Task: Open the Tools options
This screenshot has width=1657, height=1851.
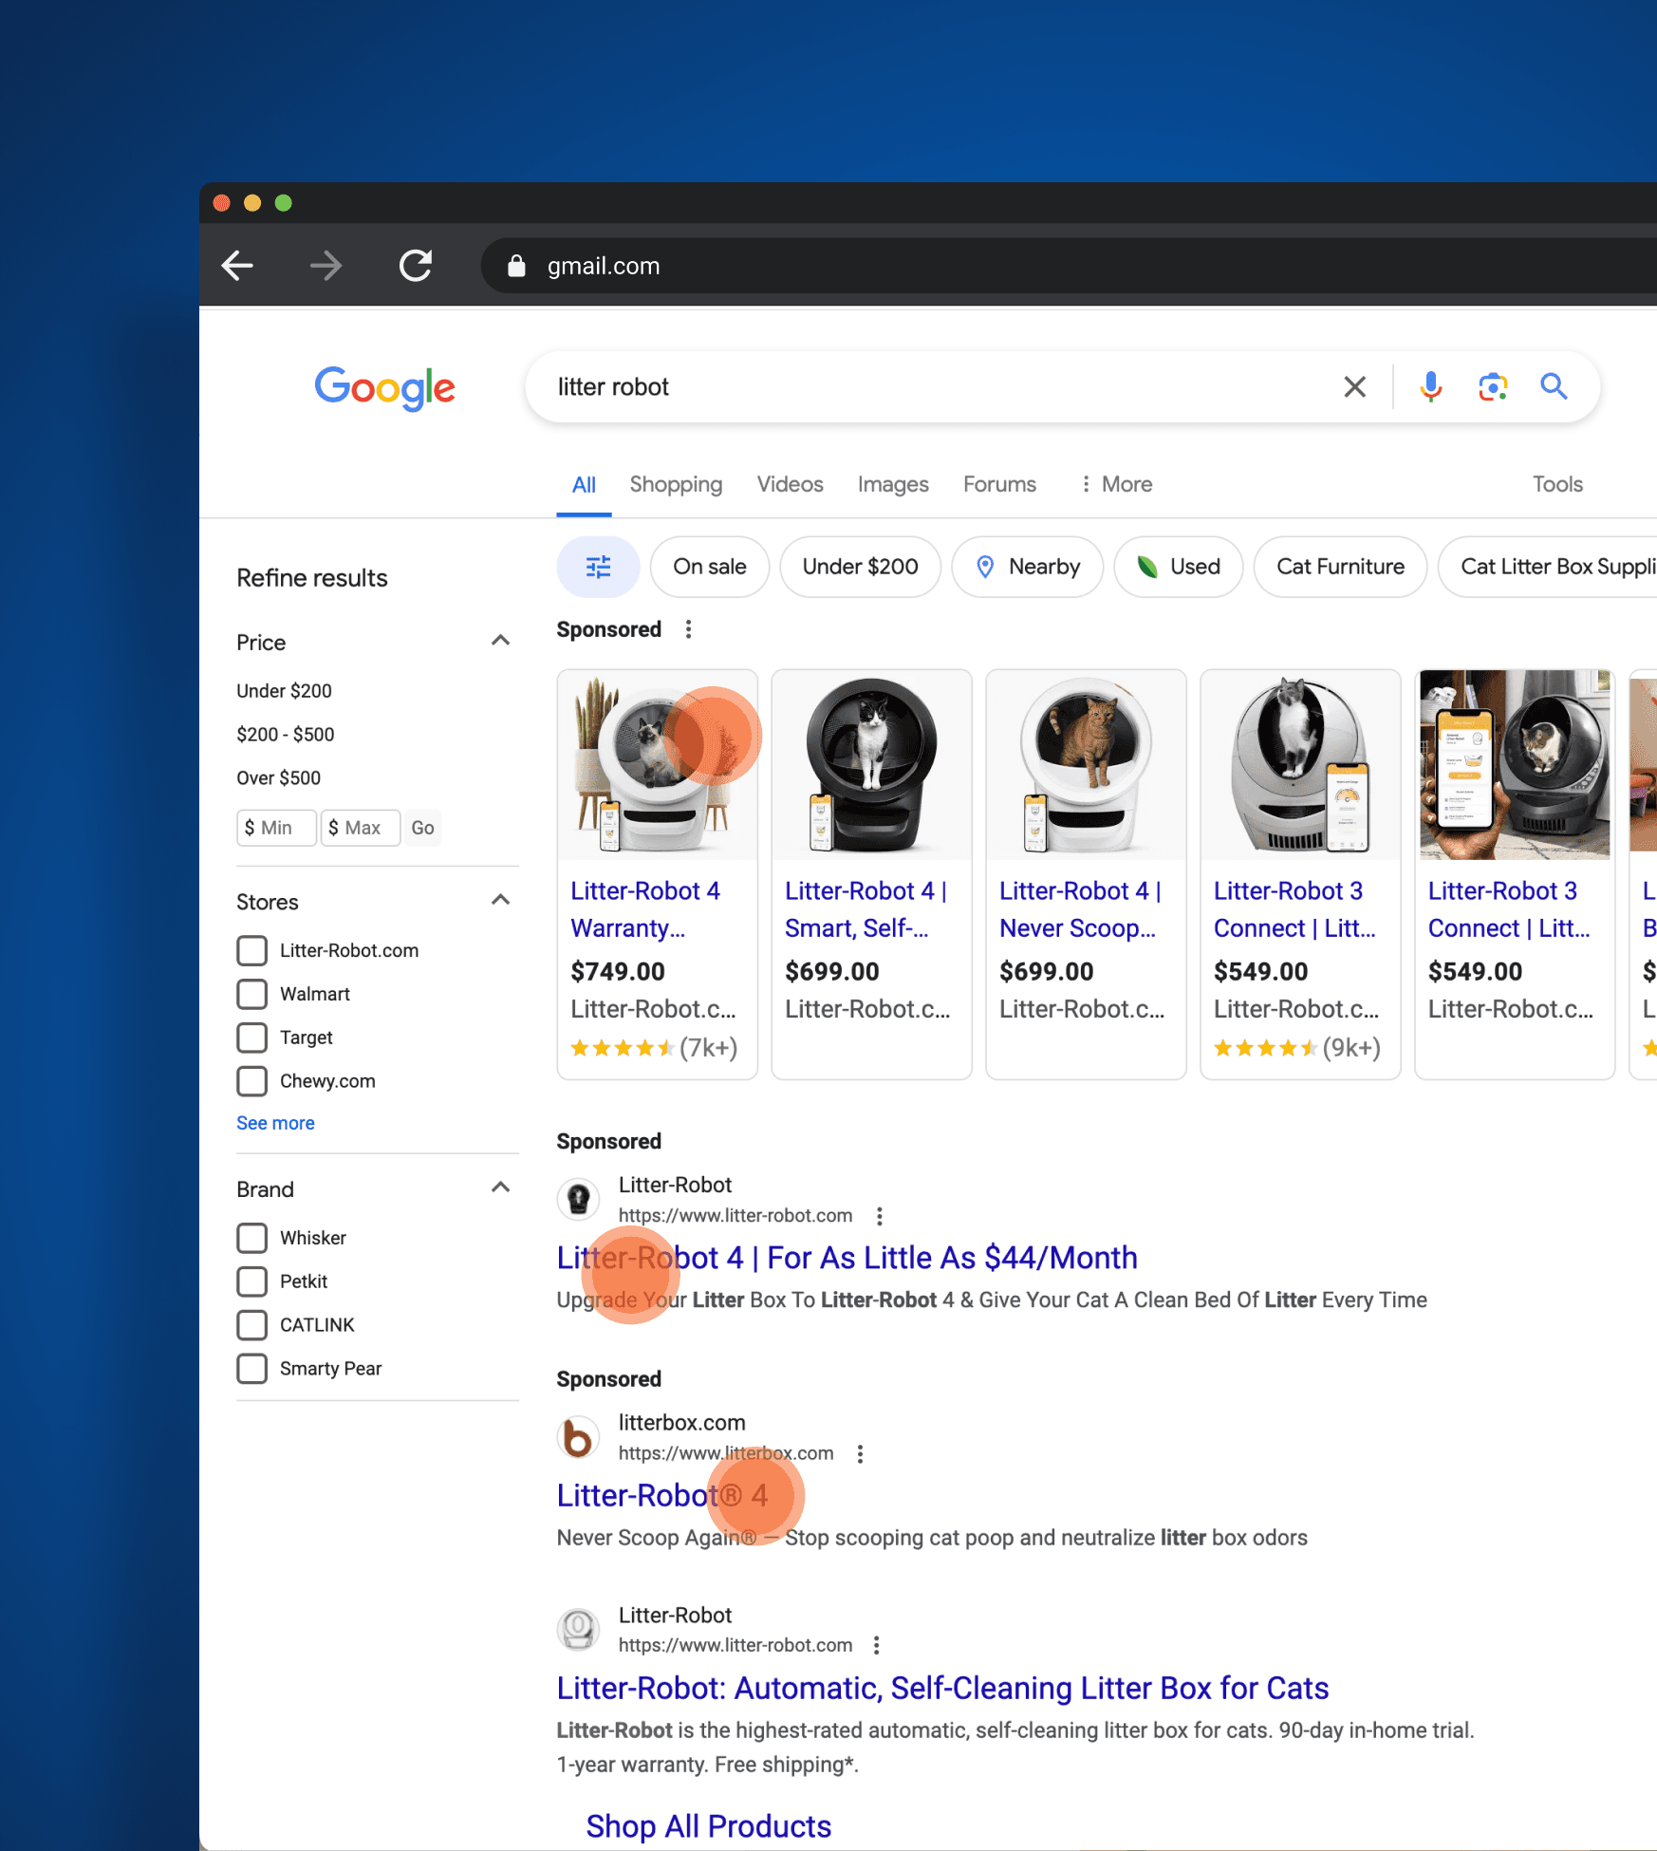Action: pos(1557,484)
